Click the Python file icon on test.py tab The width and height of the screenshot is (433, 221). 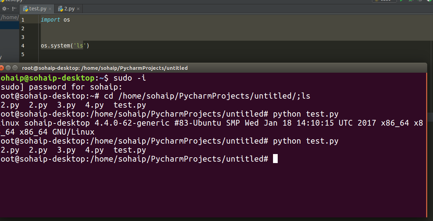click(25, 9)
